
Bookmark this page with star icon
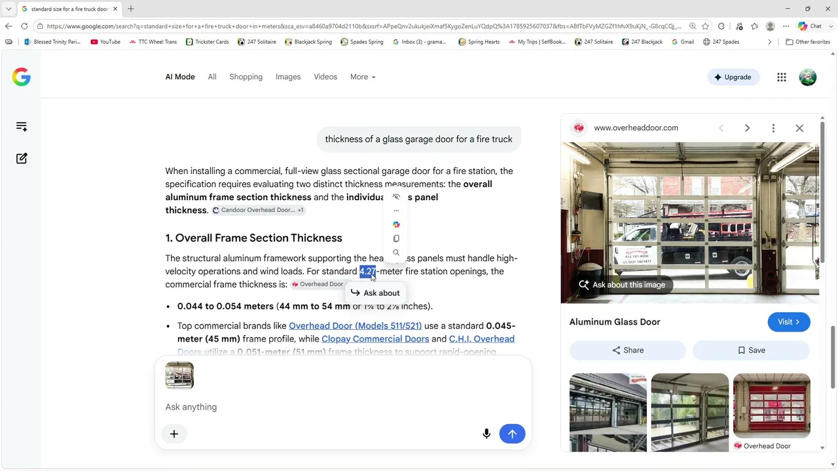[705, 26]
